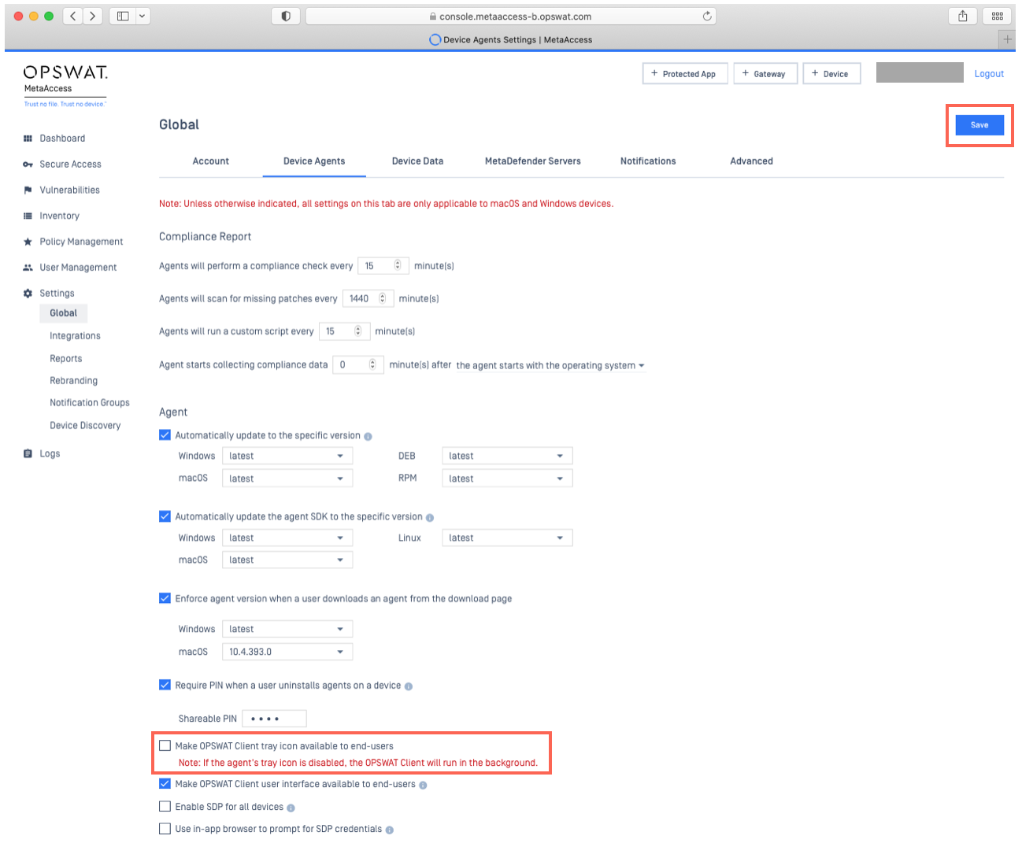Click info icon beside user interface option

(423, 785)
